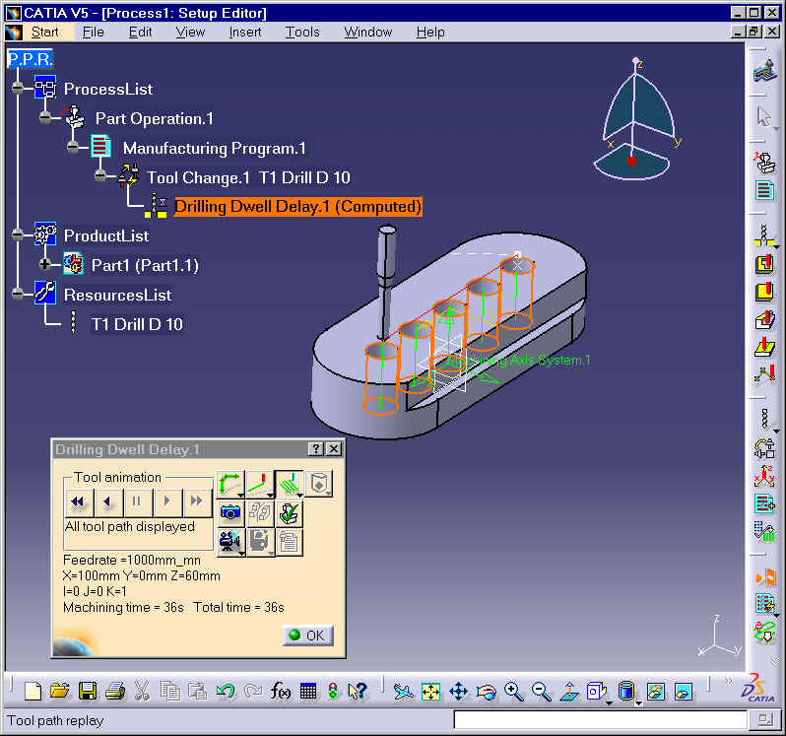Collapse the ProcessList tree node

click(x=18, y=89)
